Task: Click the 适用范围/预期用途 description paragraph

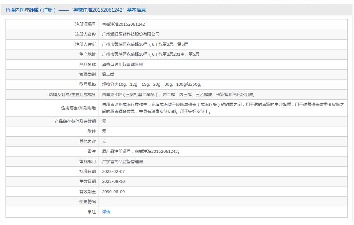Action: coord(223,108)
